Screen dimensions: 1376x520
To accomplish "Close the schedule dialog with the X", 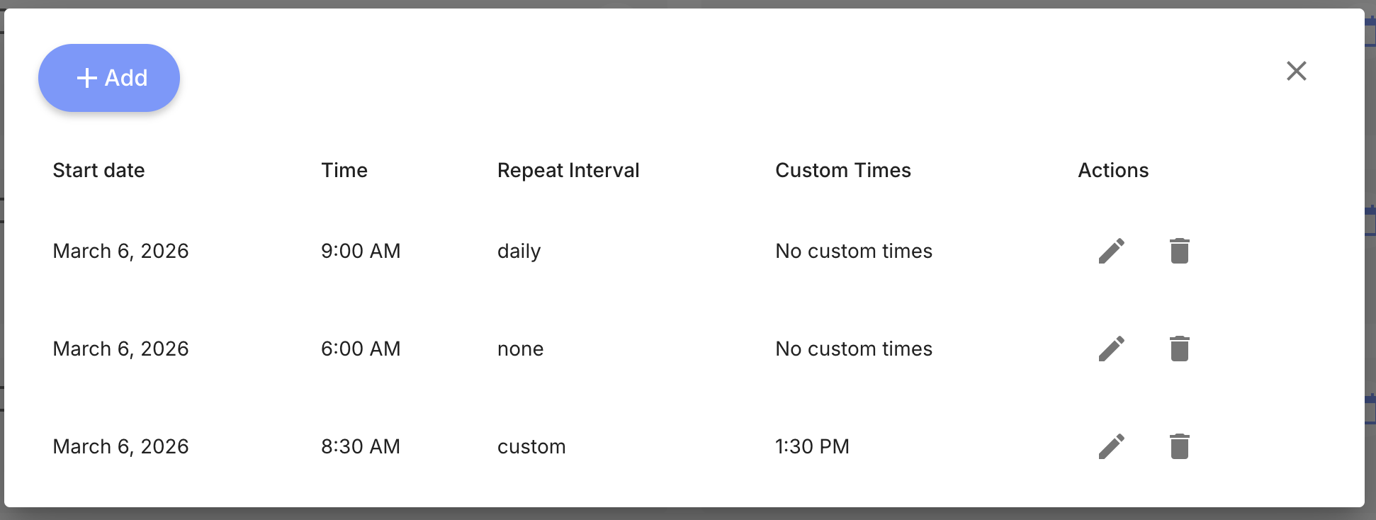I will [x=1296, y=71].
